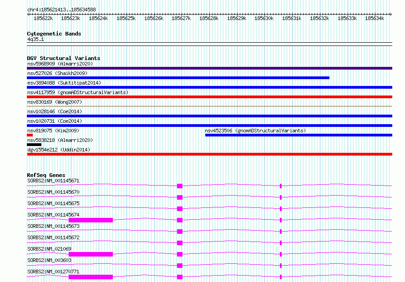Image resolution: width=405 pixels, height=282 pixels.
Task: Open the Cytogenetic Bands track heading
Action: point(54,34)
